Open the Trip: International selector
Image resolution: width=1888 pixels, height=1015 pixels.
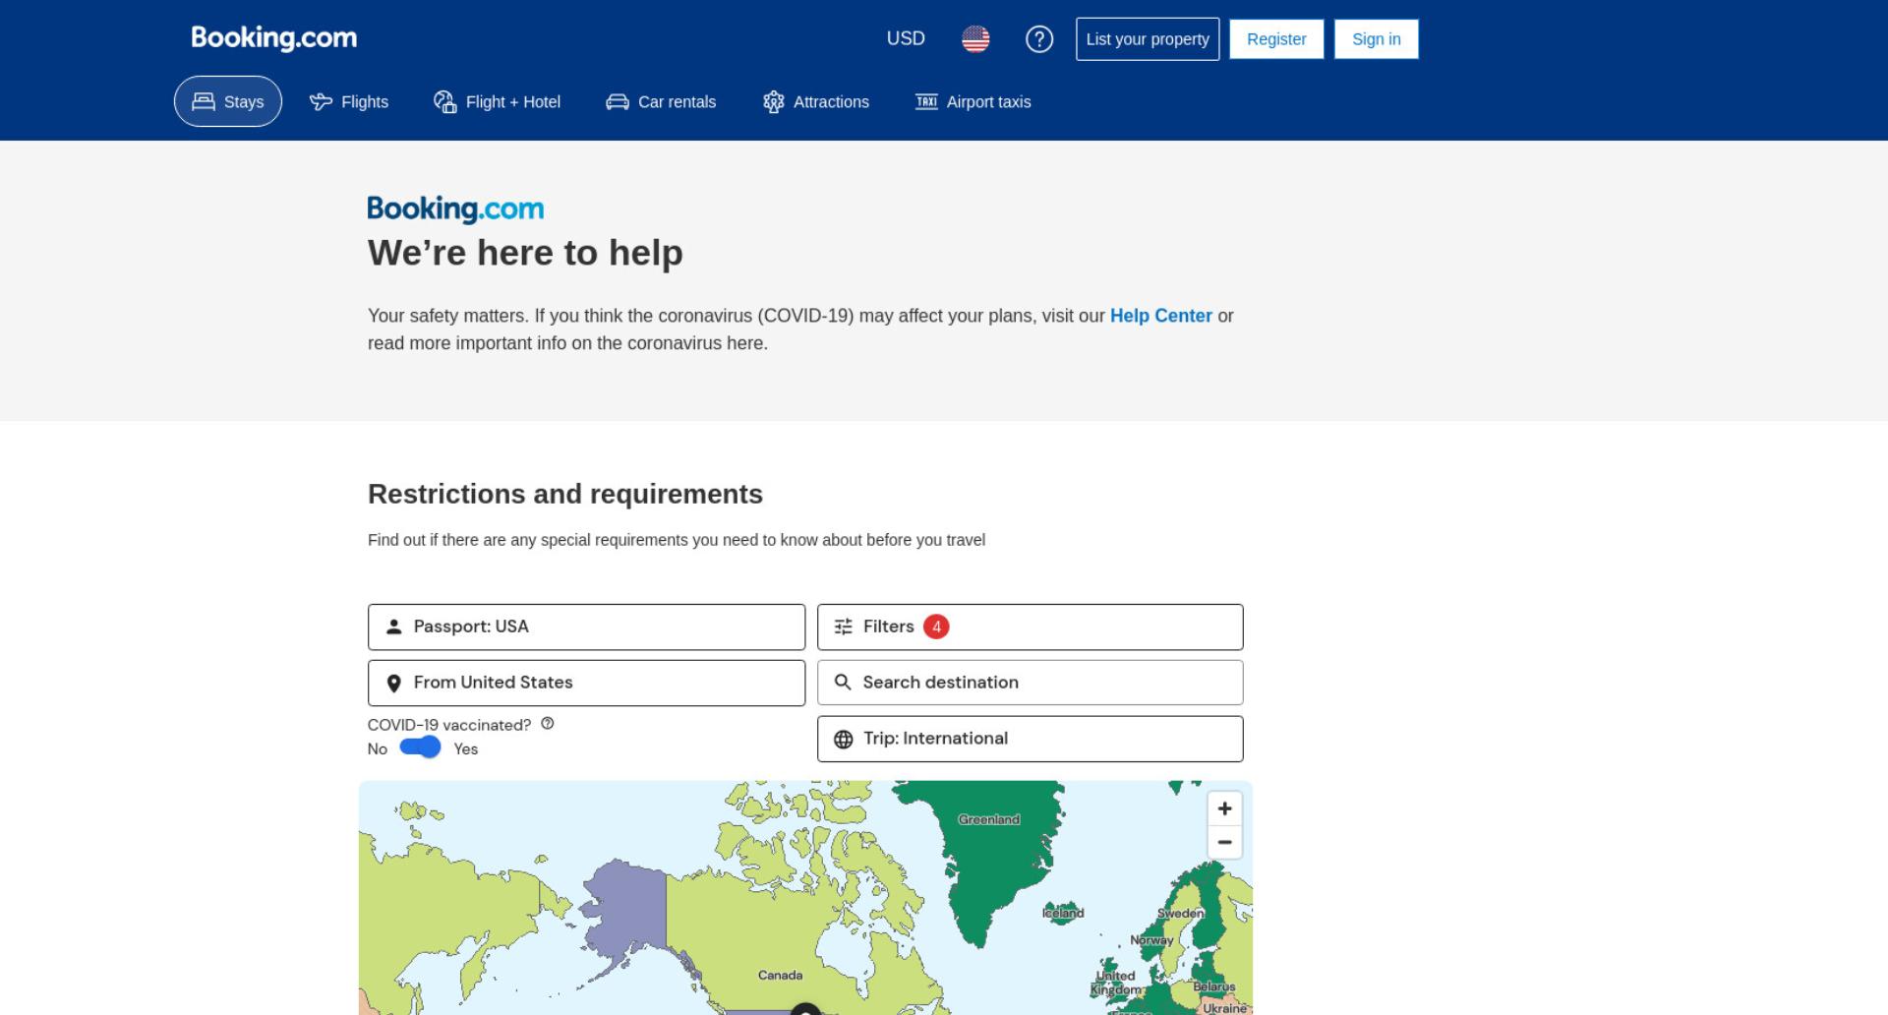(1031, 739)
